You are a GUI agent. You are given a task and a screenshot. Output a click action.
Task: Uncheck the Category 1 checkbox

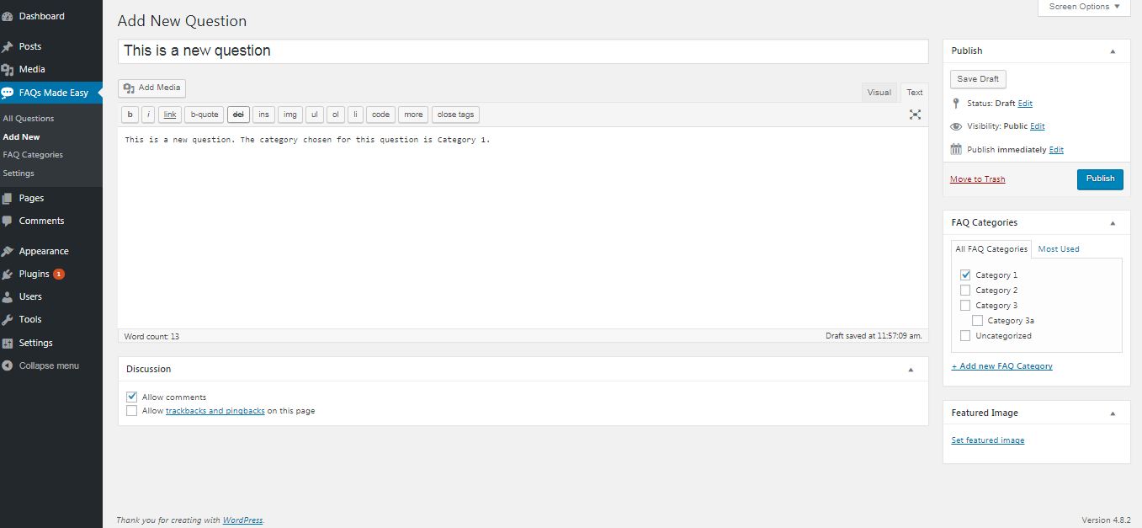coord(965,275)
